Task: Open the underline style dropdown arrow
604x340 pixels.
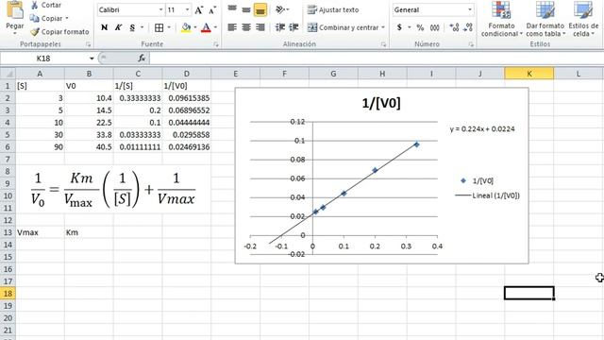Action: [x=143, y=27]
